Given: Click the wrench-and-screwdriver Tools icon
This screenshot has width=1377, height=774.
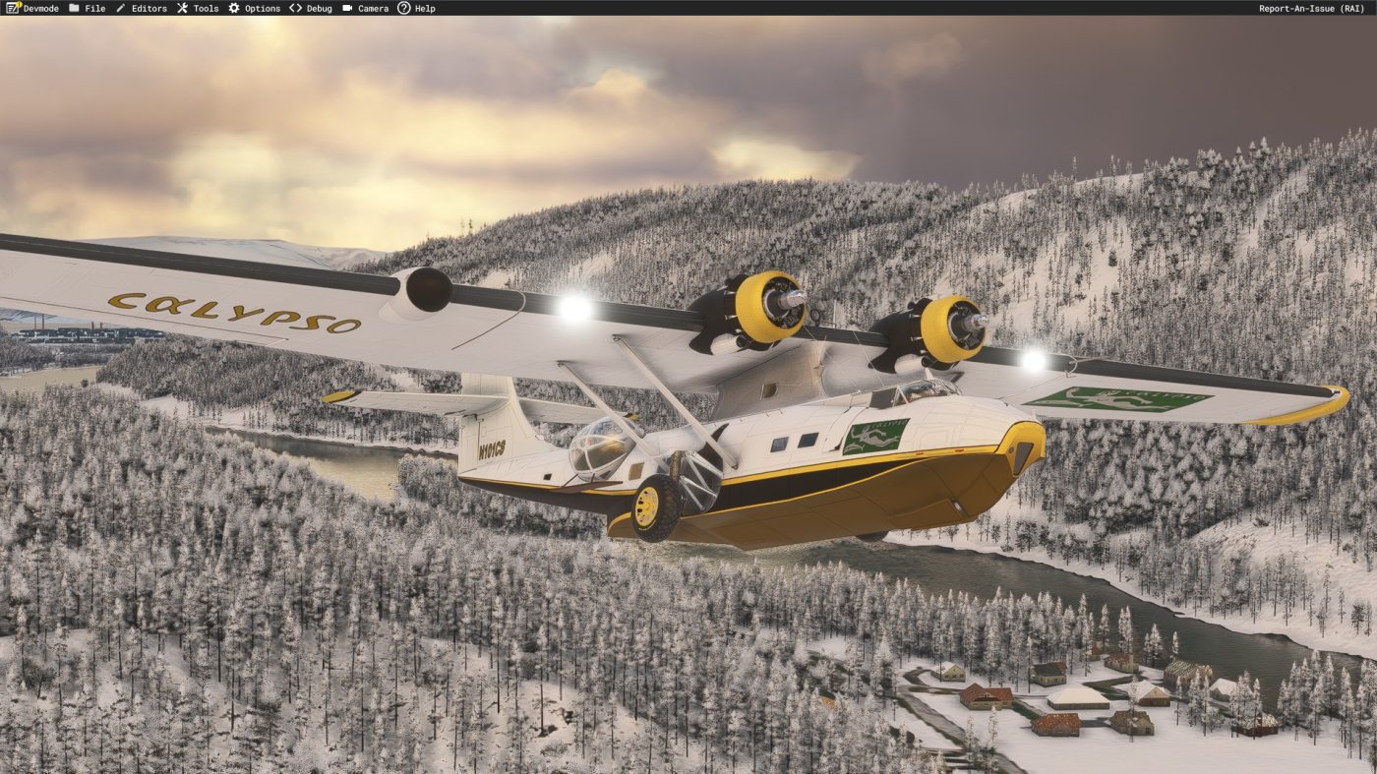Looking at the screenshot, I should [182, 8].
